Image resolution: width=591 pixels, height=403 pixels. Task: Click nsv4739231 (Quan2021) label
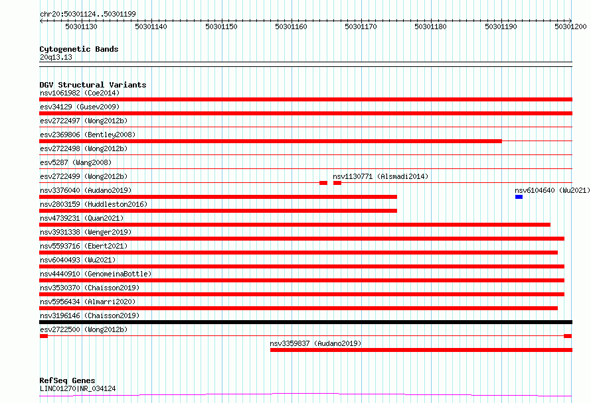tap(82, 218)
